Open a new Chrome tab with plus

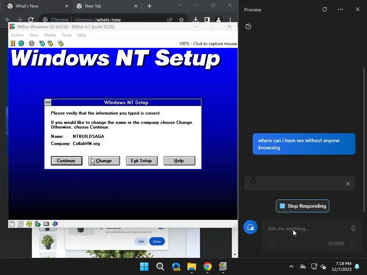click(149, 6)
